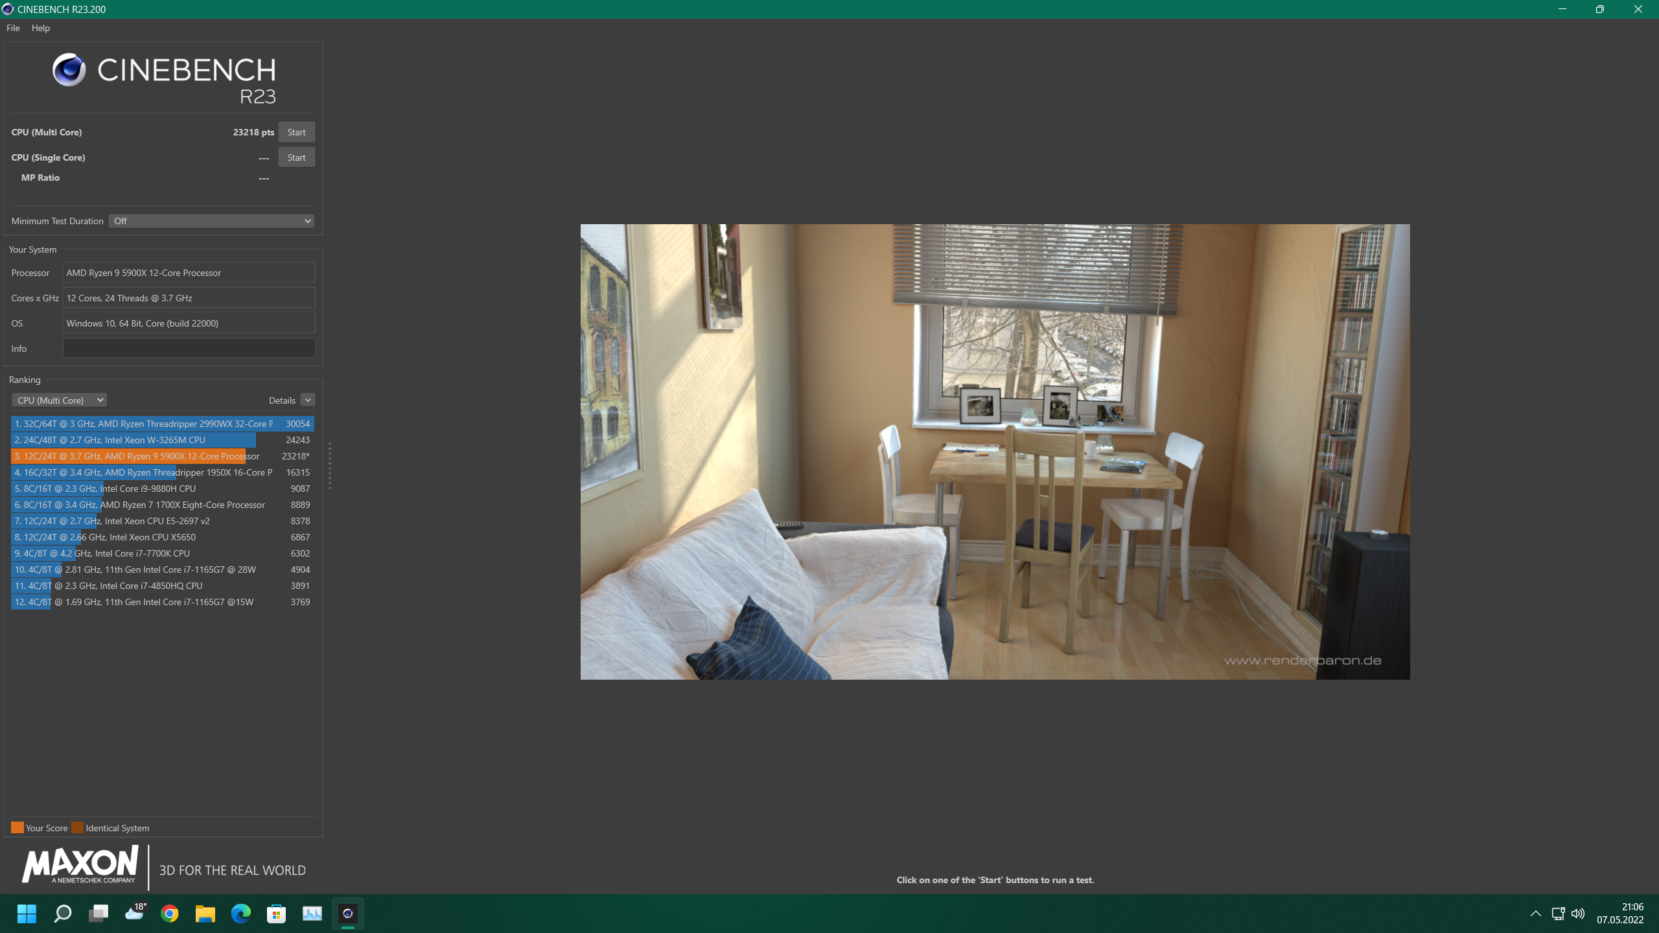1659x933 pixels.
Task: Open the File menu
Action: (x=13, y=28)
